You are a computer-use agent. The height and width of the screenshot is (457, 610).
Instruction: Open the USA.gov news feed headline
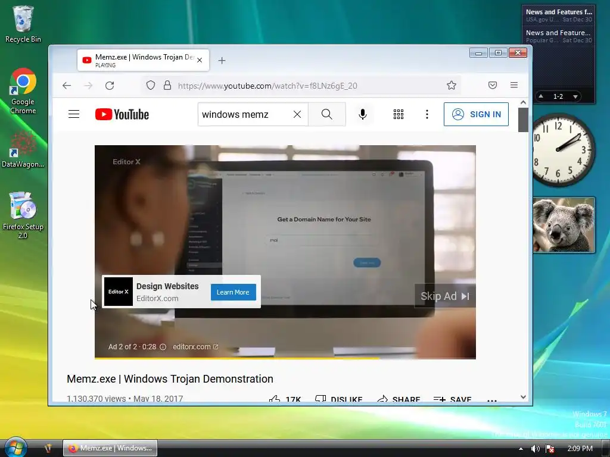click(559, 15)
